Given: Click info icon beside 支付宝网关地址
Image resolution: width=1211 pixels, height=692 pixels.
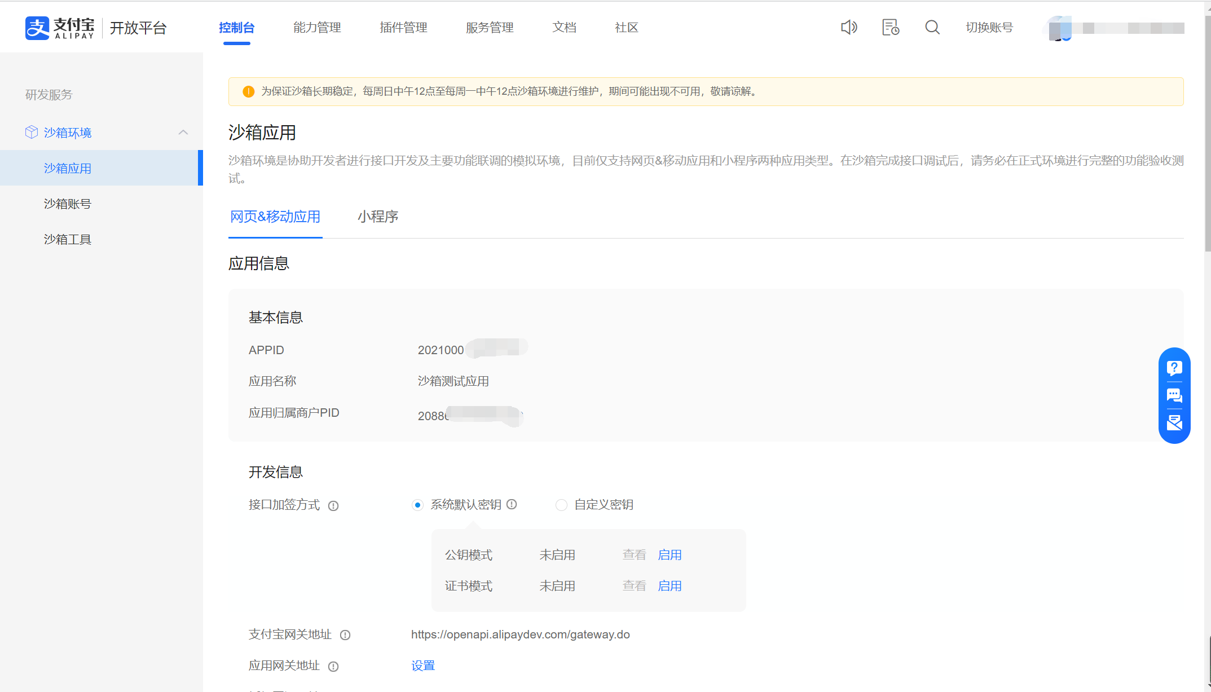Looking at the screenshot, I should [x=345, y=635].
